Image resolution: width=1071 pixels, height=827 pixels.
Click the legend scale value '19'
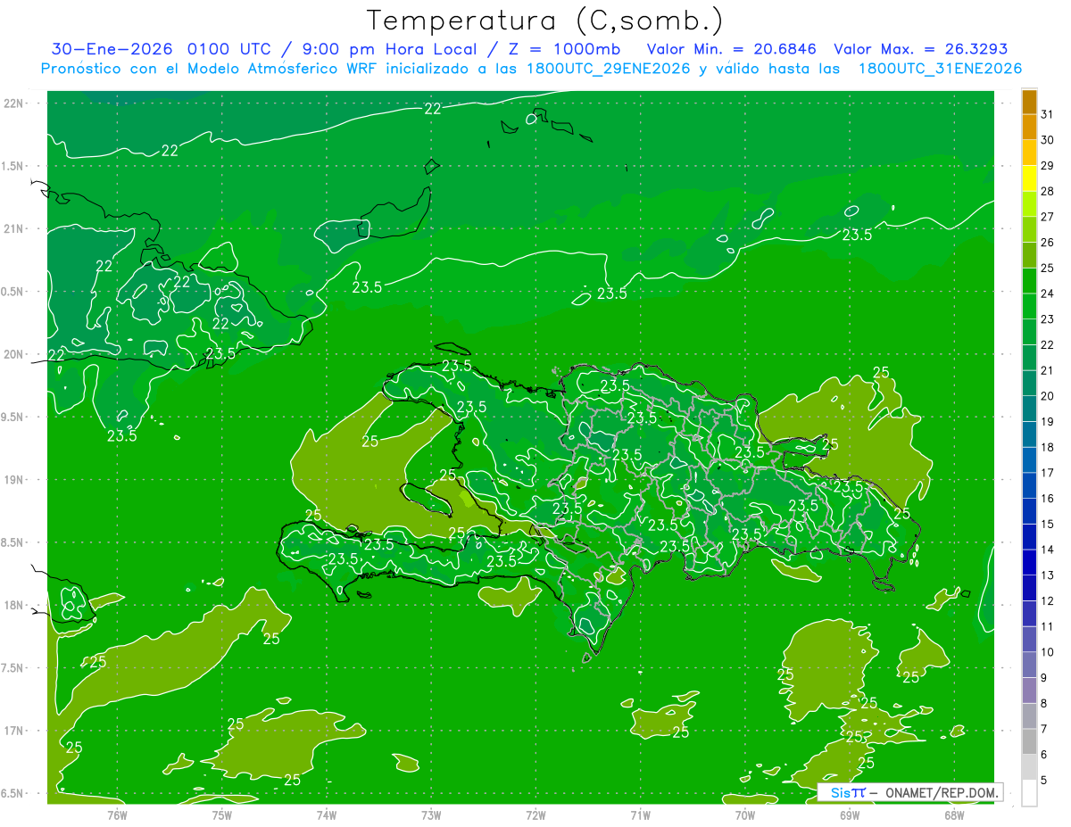click(1047, 421)
